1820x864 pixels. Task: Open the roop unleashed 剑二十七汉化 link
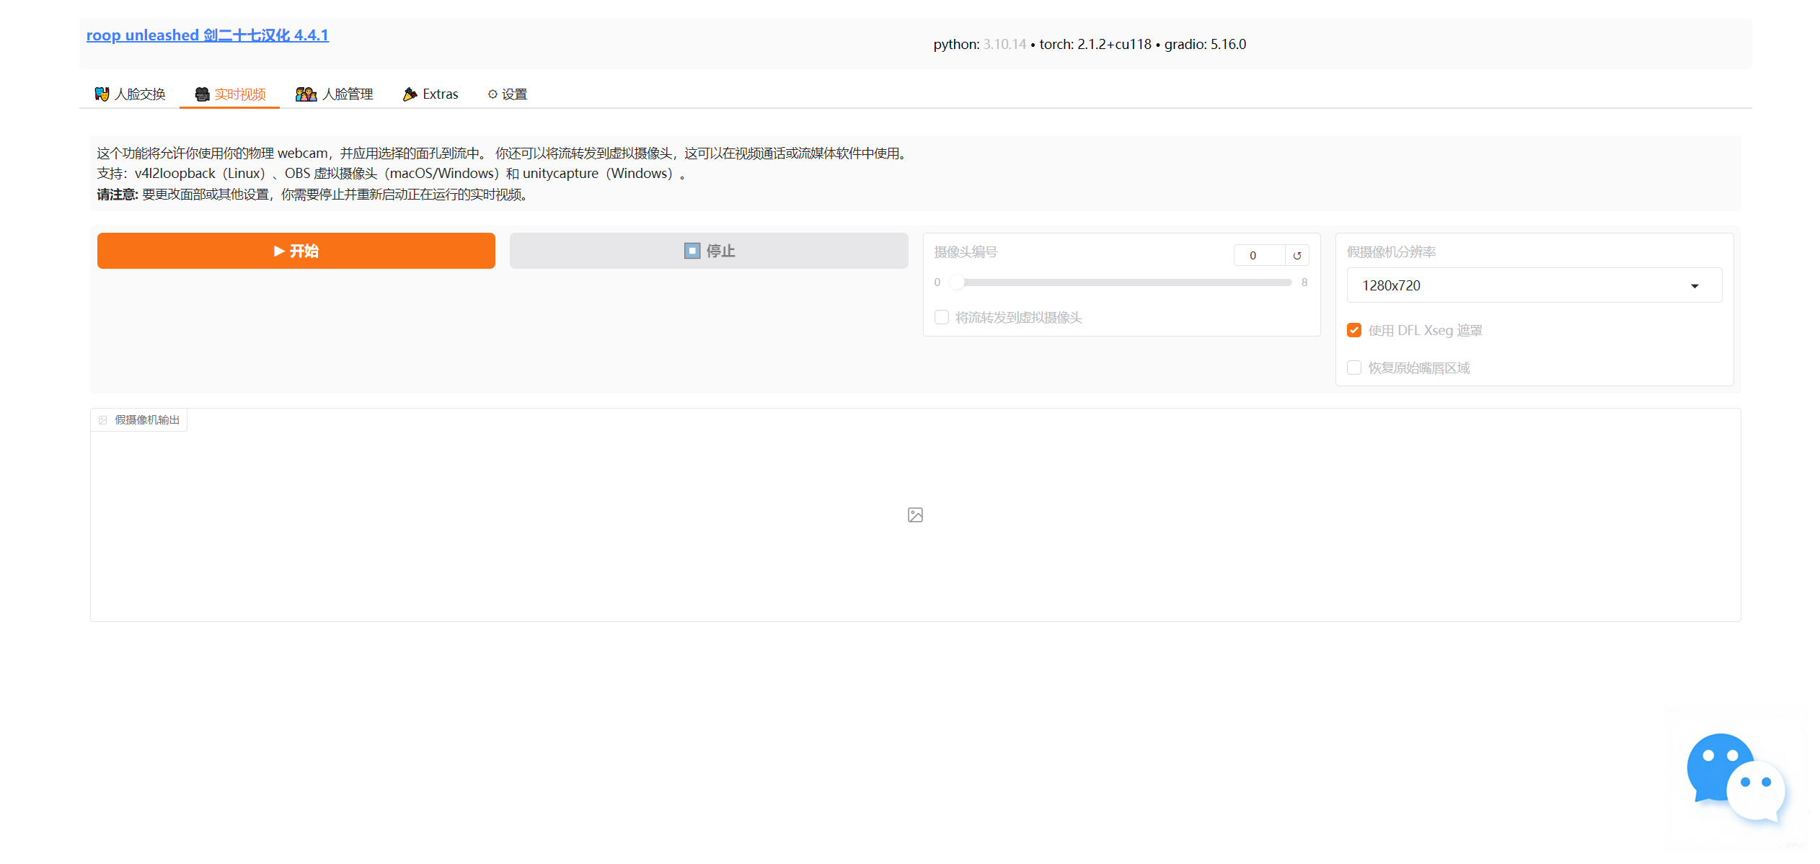(x=207, y=35)
